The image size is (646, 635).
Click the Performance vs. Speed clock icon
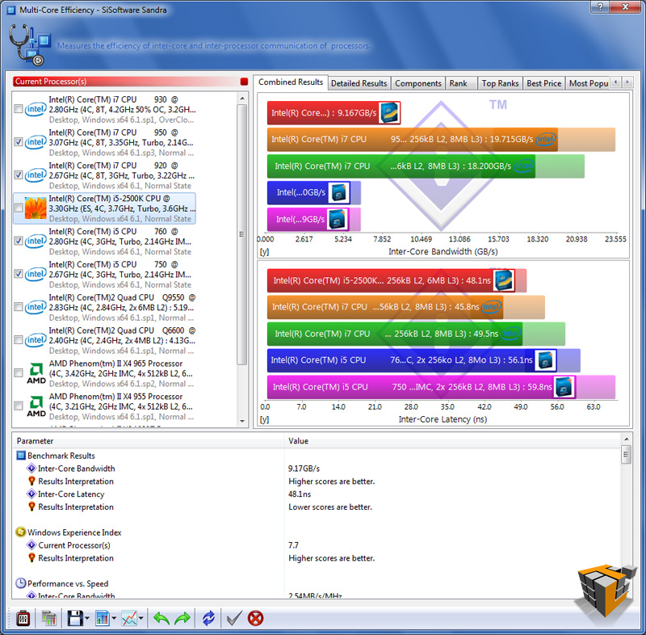(x=21, y=583)
